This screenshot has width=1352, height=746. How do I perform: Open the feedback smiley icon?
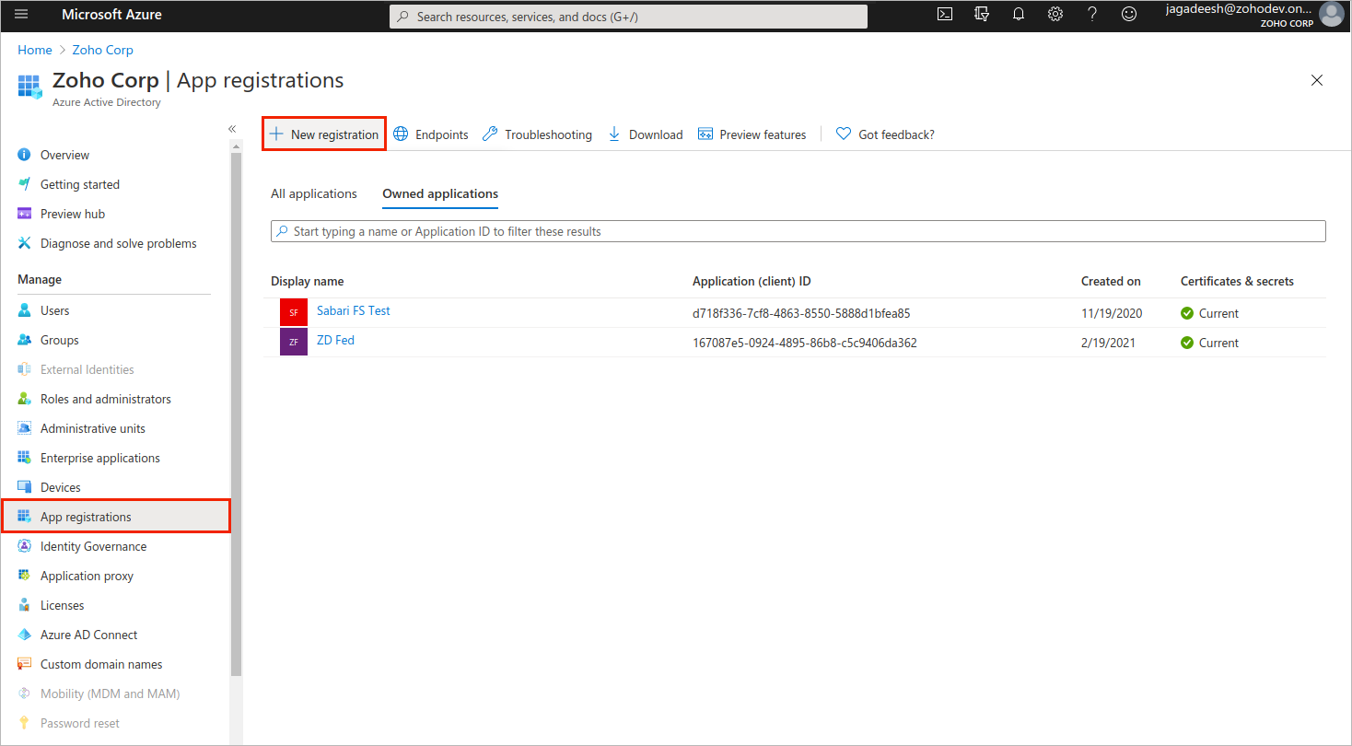click(1129, 15)
